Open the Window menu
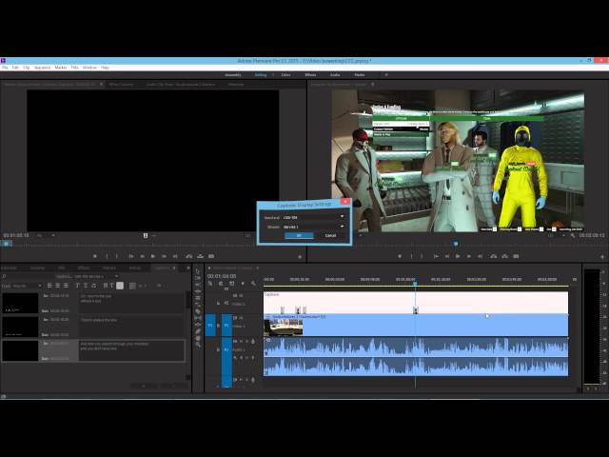This screenshot has height=457, width=609. pyautogui.click(x=89, y=68)
